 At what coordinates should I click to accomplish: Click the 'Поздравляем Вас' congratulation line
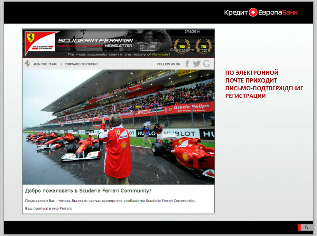[110, 201]
